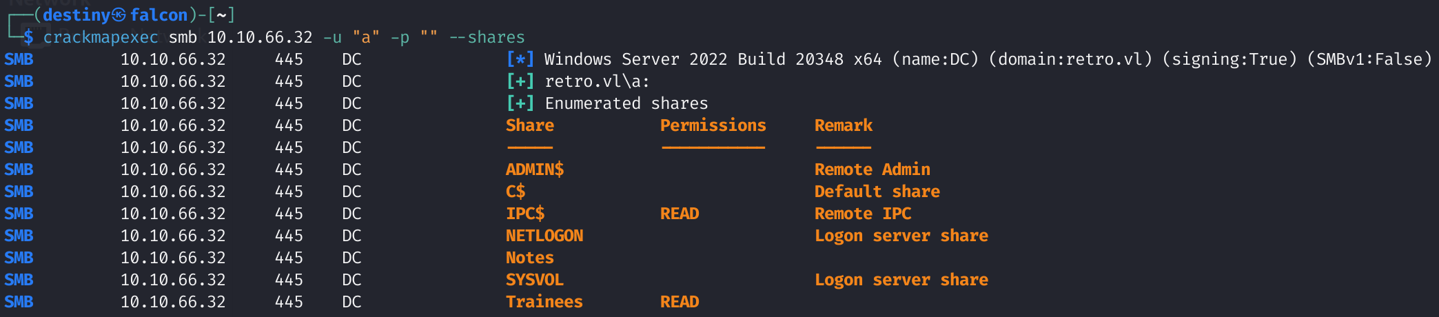Click the IPC$ share name
Viewport: 1439px width, 317px height.
tap(525, 214)
